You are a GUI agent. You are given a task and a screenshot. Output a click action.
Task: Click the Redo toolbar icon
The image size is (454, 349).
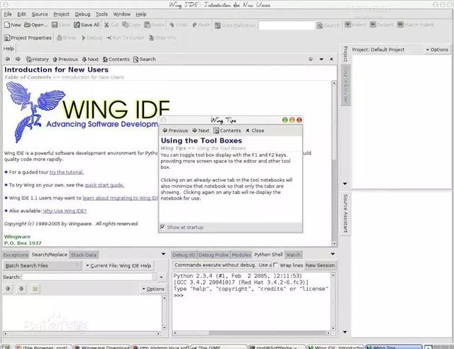[201, 25]
